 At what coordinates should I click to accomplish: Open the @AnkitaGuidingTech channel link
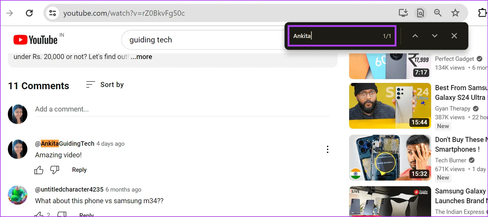click(65, 144)
